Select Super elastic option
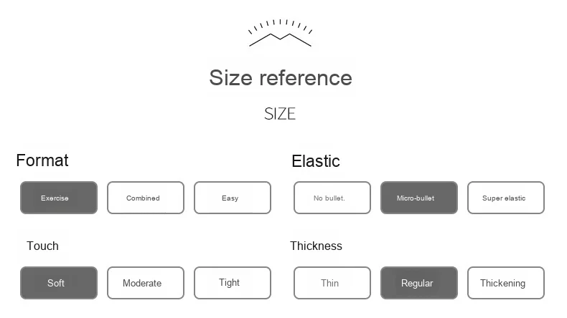This screenshot has width=567, height=318. tap(505, 198)
